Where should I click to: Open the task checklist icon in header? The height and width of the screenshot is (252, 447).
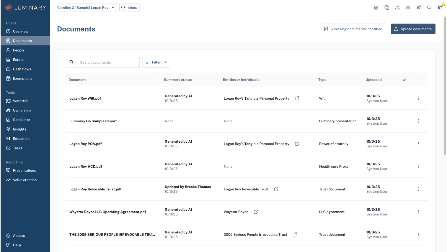tap(387, 8)
